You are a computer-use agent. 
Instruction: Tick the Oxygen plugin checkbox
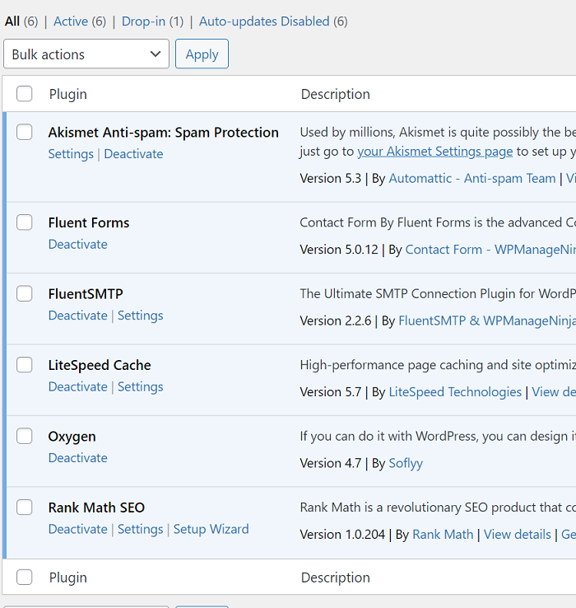(x=24, y=436)
